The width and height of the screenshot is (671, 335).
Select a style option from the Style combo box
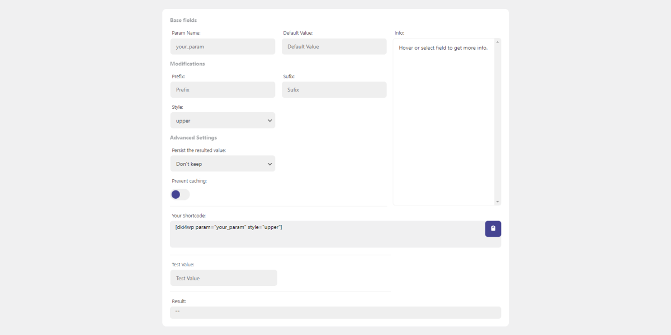coord(223,120)
